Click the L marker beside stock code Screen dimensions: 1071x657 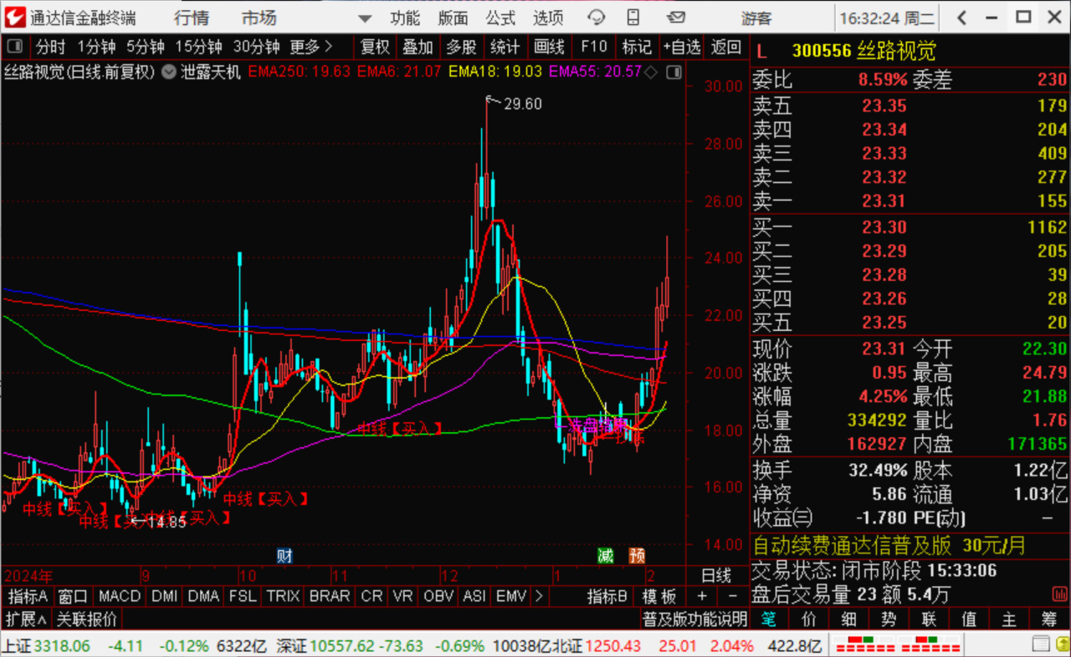click(x=761, y=52)
